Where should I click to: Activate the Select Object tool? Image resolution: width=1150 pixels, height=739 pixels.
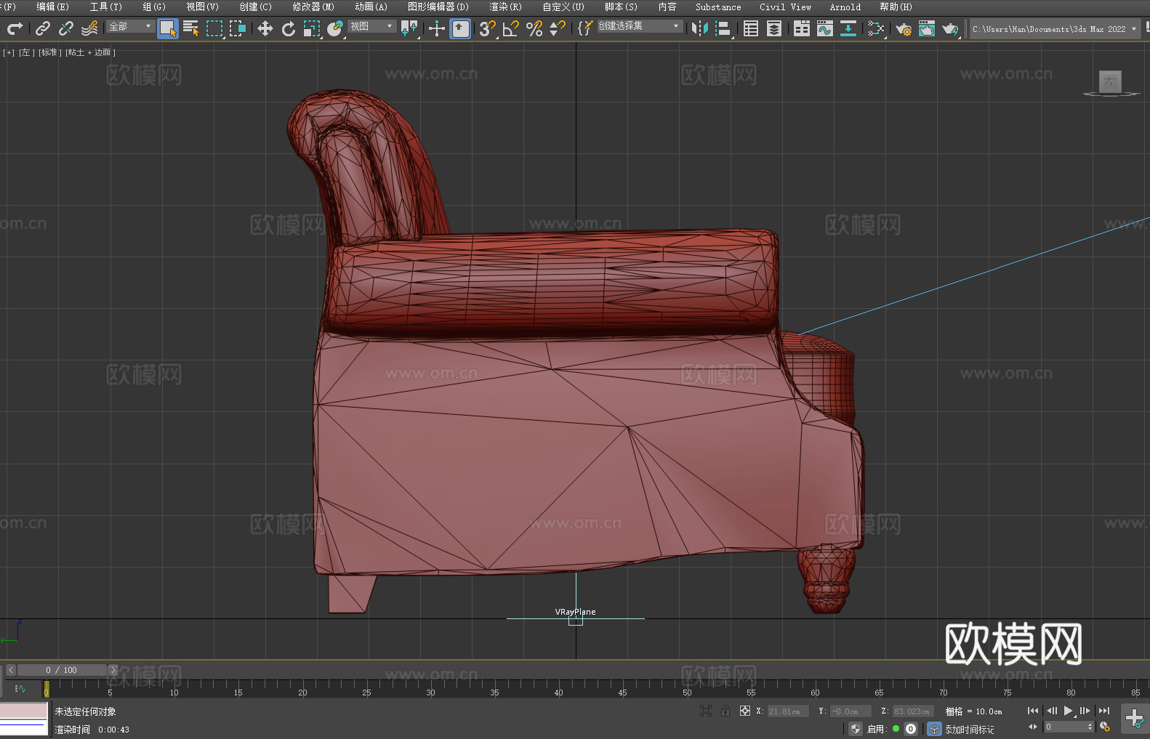coord(168,29)
